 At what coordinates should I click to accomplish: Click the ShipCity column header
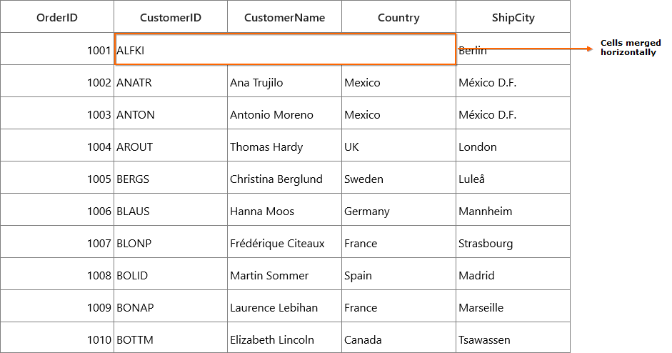[513, 16]
